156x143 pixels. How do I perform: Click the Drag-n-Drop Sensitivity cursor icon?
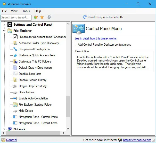coord(15,86)
